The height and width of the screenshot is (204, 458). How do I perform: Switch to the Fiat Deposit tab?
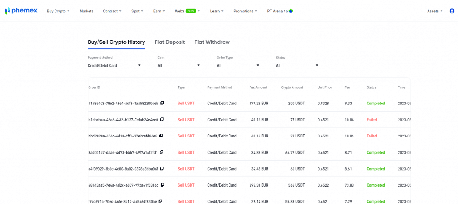pos(170,42)
